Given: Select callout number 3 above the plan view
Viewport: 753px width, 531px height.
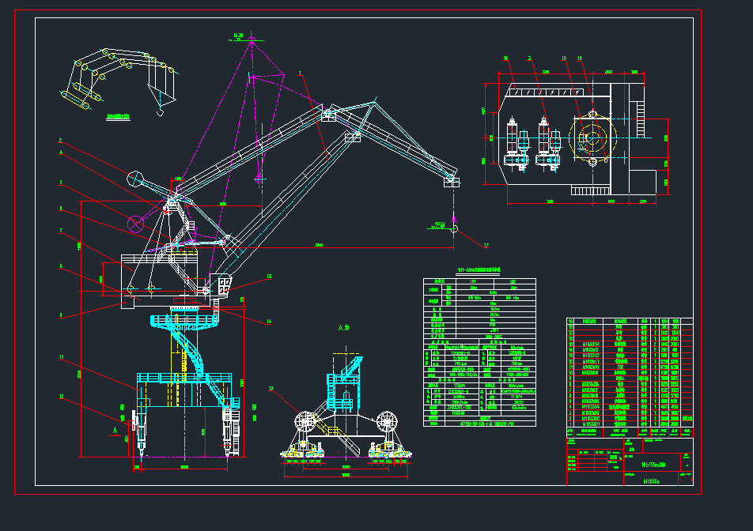Looking at the screenshot, I should [x=530, y=58].
